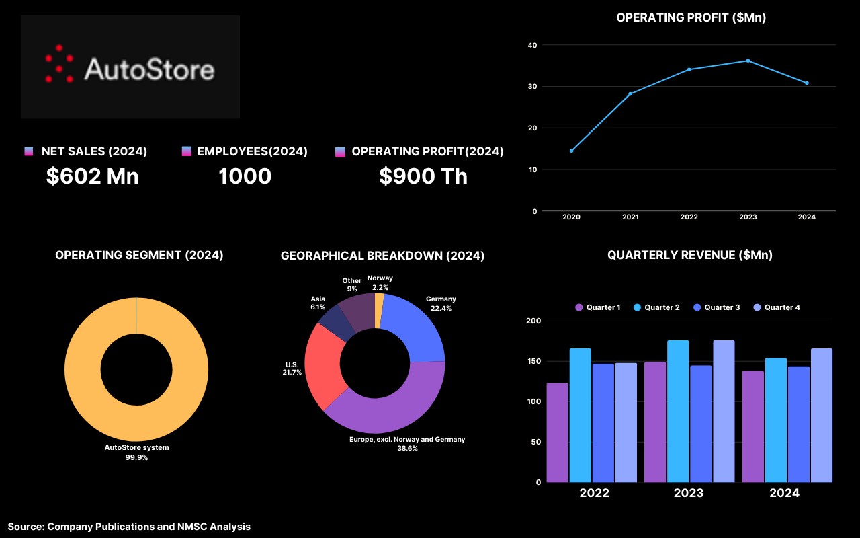Viewport: 860px width, 538px height.
Task: Click the $900 Th operating profit value
Action: (x=423, y=176)
